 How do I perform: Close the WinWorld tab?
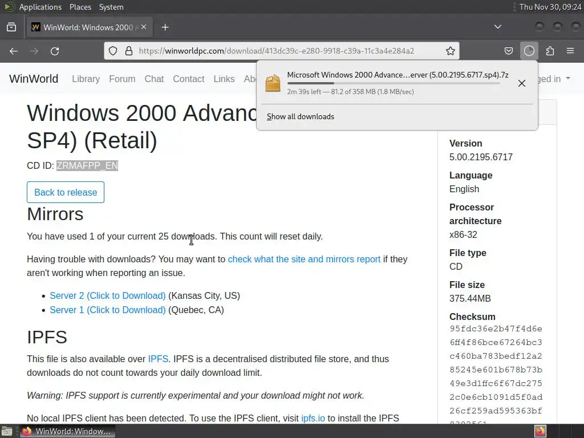[144, 27]
